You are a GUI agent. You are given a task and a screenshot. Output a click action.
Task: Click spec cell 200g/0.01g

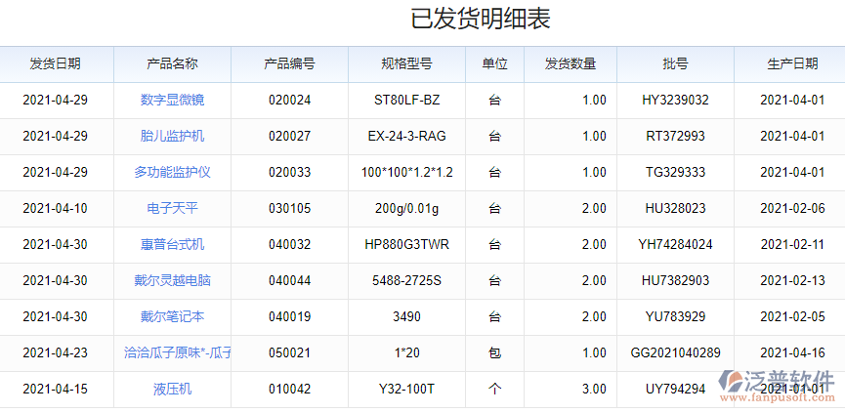point(407,208)
